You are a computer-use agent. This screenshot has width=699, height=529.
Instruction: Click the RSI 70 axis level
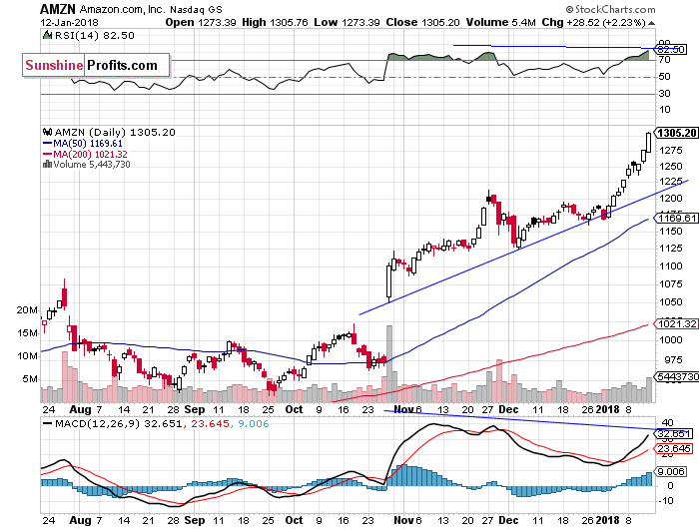[x=665, y=60]
